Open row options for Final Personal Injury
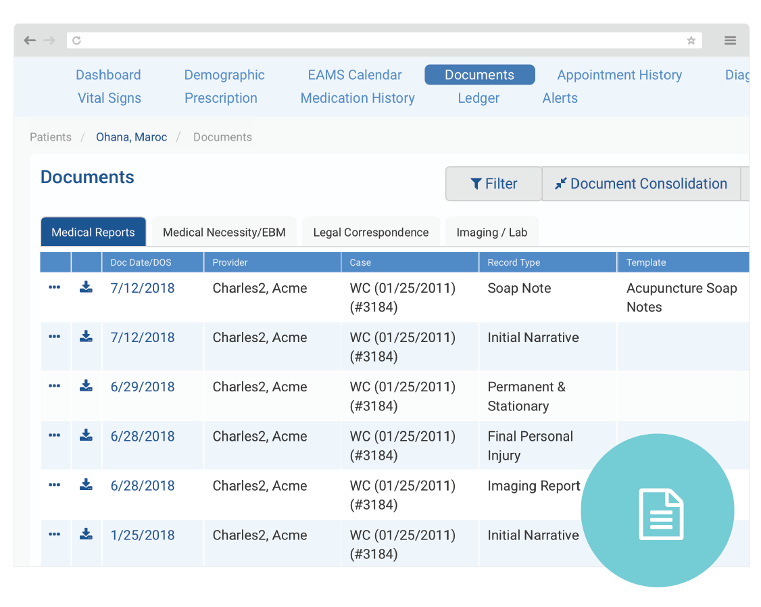The width and height of the screenshot is (761, 607). coord(54,435)
